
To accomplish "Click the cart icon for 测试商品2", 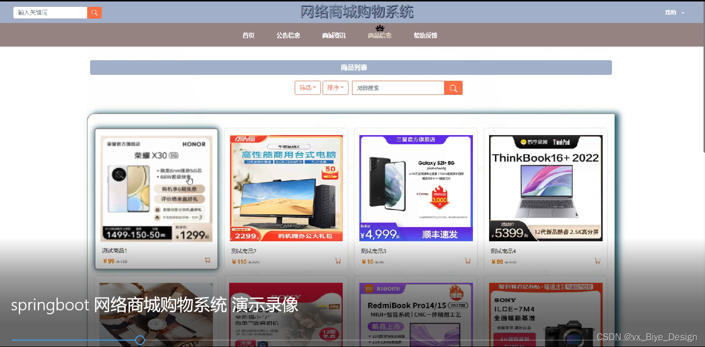I will (x=338, y=261).
